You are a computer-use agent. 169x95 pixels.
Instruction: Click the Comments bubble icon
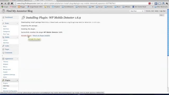3,53
